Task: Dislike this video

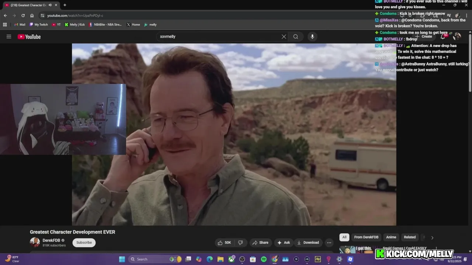Action: click(x=240, y=243)
